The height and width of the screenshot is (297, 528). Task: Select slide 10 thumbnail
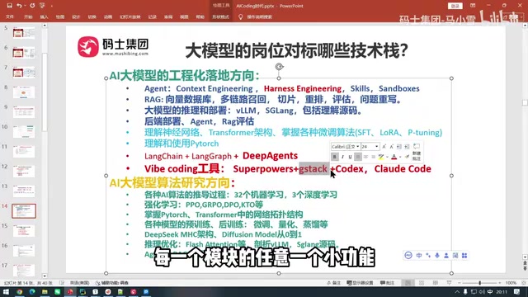[x=24, y=132]
